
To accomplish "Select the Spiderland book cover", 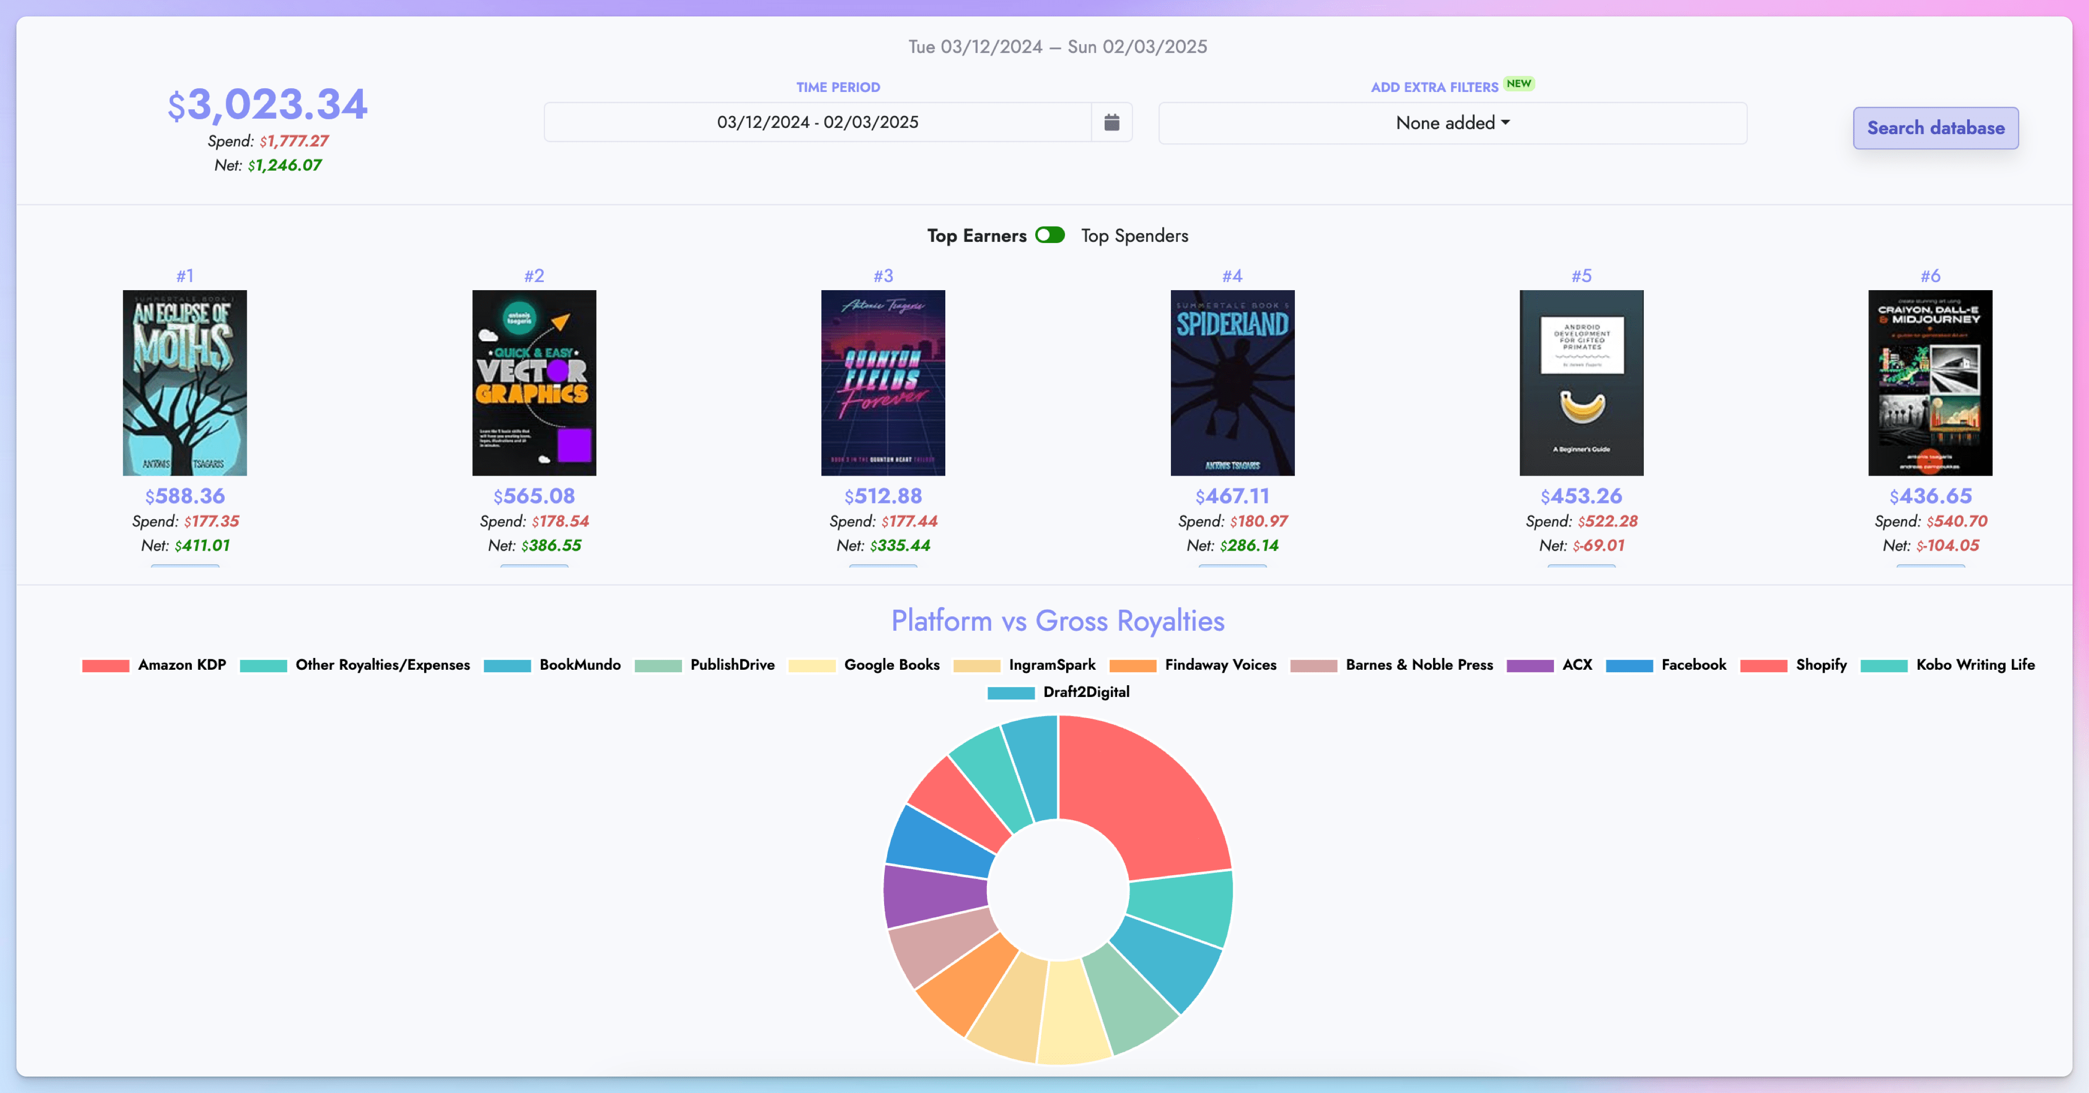I will 1232,383.
